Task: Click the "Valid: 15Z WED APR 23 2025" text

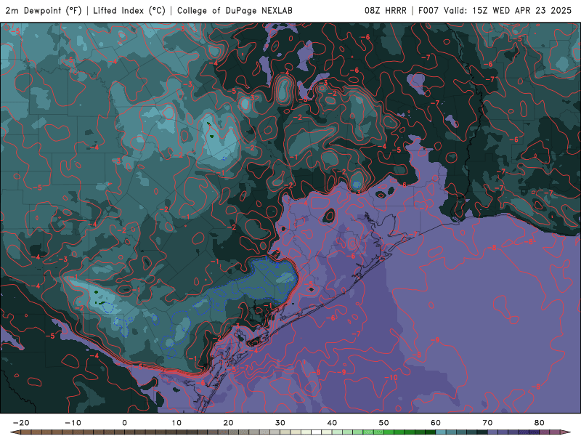Action: tap(508, 10)
